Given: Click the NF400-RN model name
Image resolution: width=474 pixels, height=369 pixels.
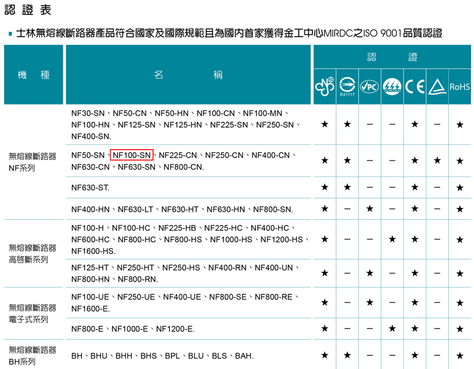Looking at the screenshot, I should 227,268.
